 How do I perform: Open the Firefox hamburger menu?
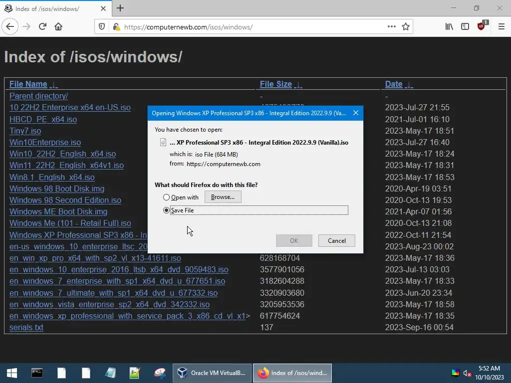pos(501,27)
